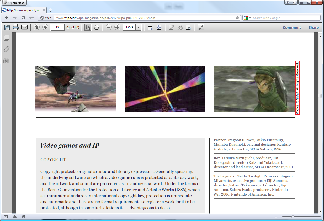The width and height of the screenshot is (324, 221).
Task: Click the browser Forward arrow
Action: 15,18
